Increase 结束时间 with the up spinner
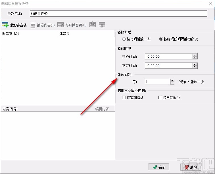The image size is (215, 174). pos(195,64)
